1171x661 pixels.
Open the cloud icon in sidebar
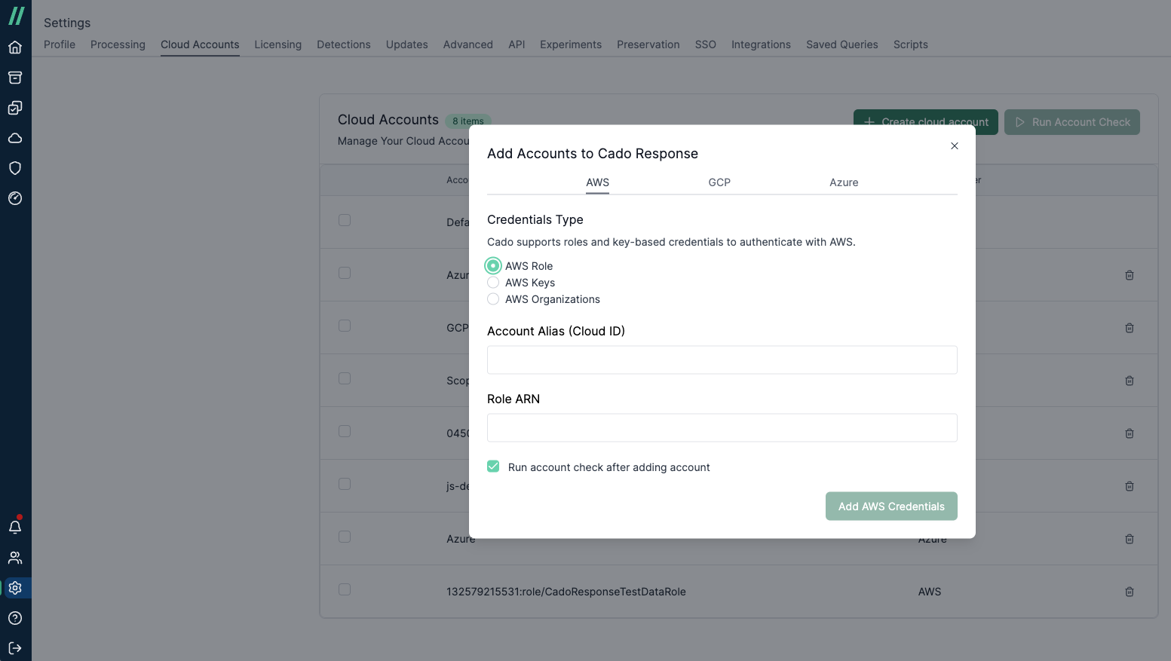(x=15, y=138)
